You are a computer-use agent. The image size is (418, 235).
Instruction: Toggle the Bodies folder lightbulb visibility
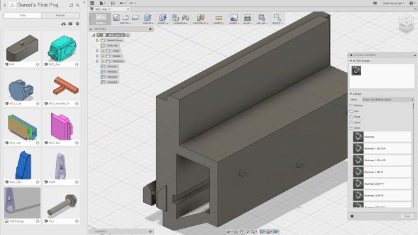point(103,56)
